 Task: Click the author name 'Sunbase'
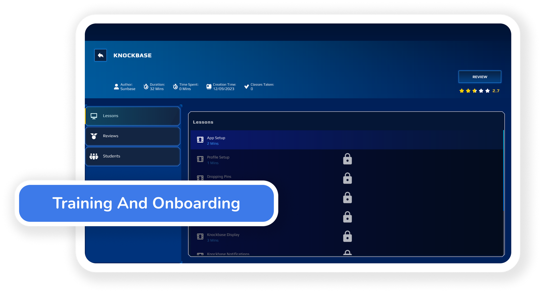click(x=128, y=89)
